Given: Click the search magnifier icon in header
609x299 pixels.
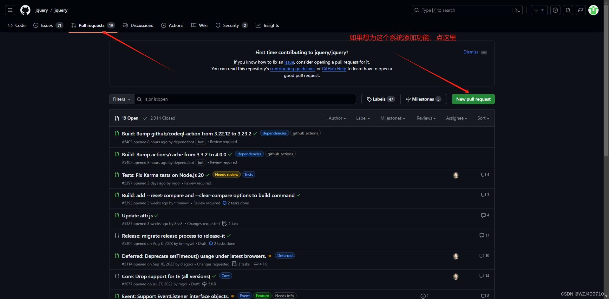Looking at the screenshot, I should click(x=417, y=10).
